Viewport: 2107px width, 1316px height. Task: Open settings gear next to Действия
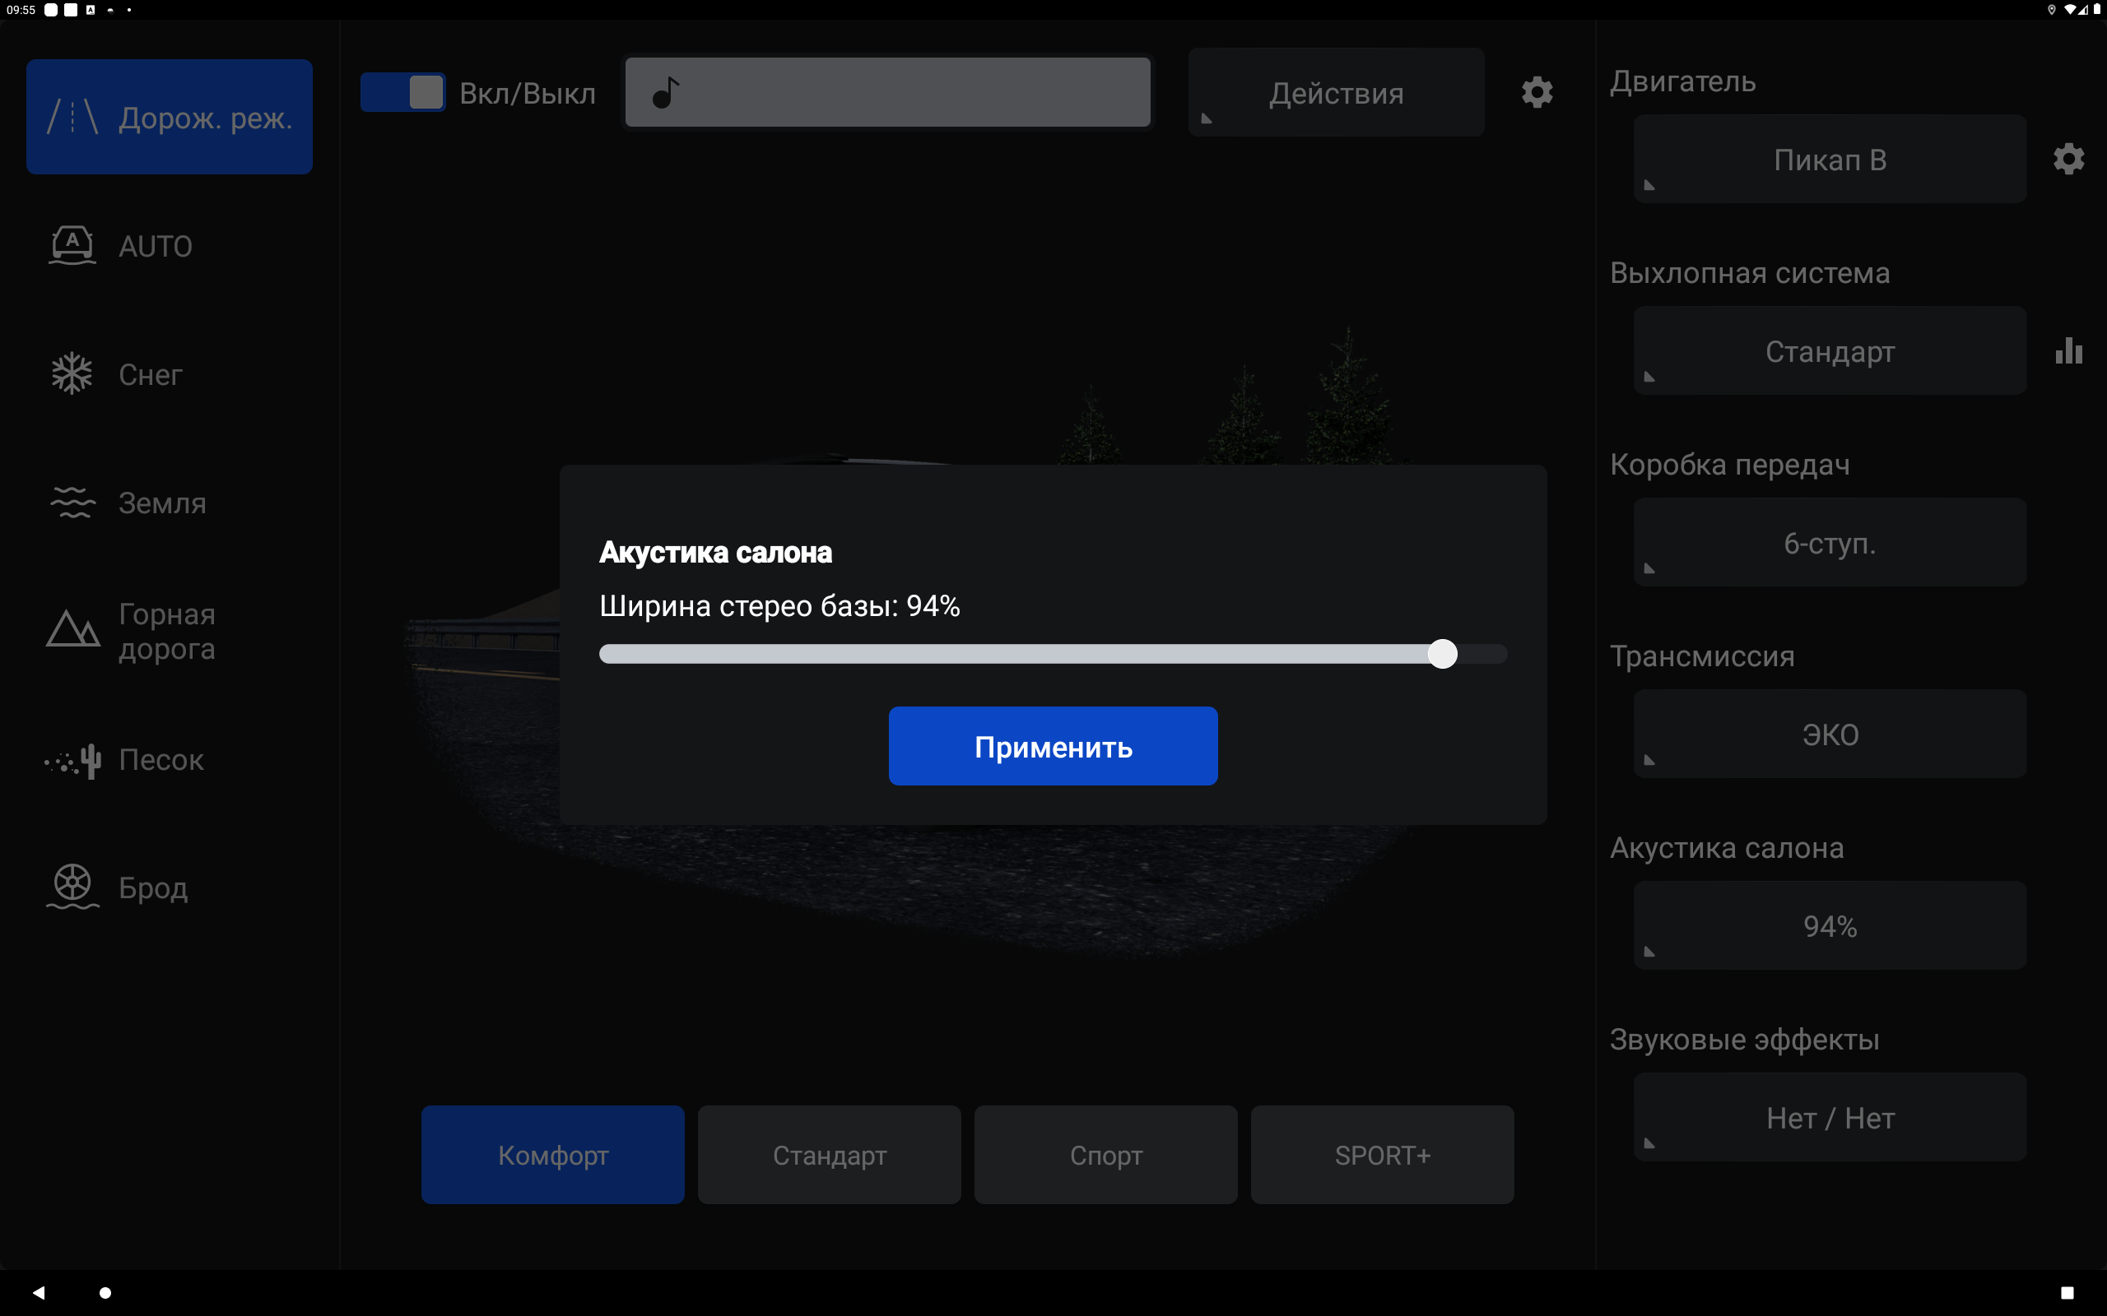pyautogui.click(x=1537, y=92)
